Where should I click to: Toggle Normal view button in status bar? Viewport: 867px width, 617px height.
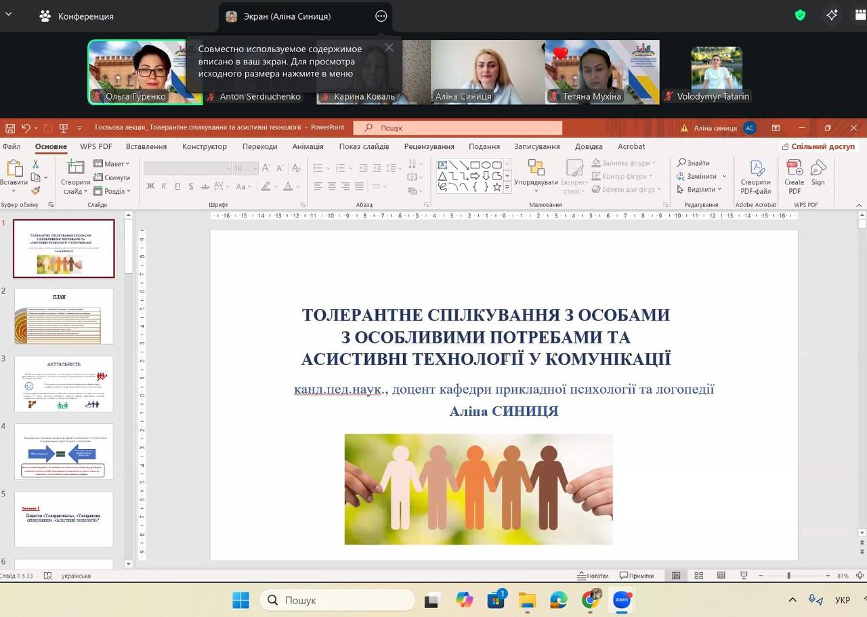point(676,576)
